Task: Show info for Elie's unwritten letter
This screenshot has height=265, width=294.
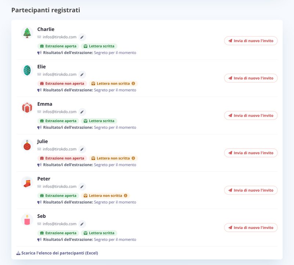Action: pos(133,84)
